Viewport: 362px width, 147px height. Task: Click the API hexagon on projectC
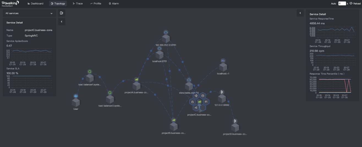[206, 102]
